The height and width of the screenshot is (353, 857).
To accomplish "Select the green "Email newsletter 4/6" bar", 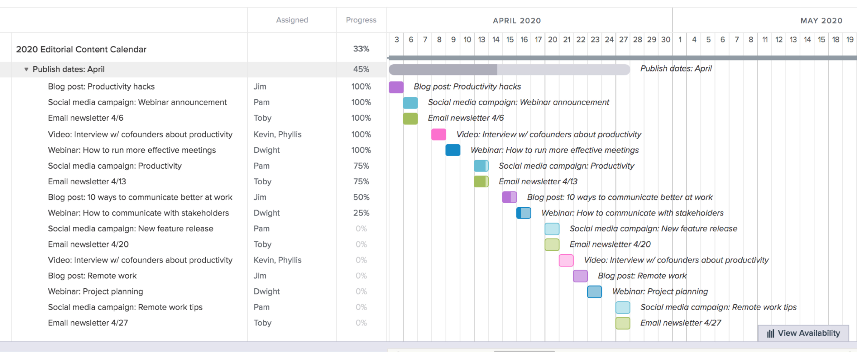I will 410,118.
